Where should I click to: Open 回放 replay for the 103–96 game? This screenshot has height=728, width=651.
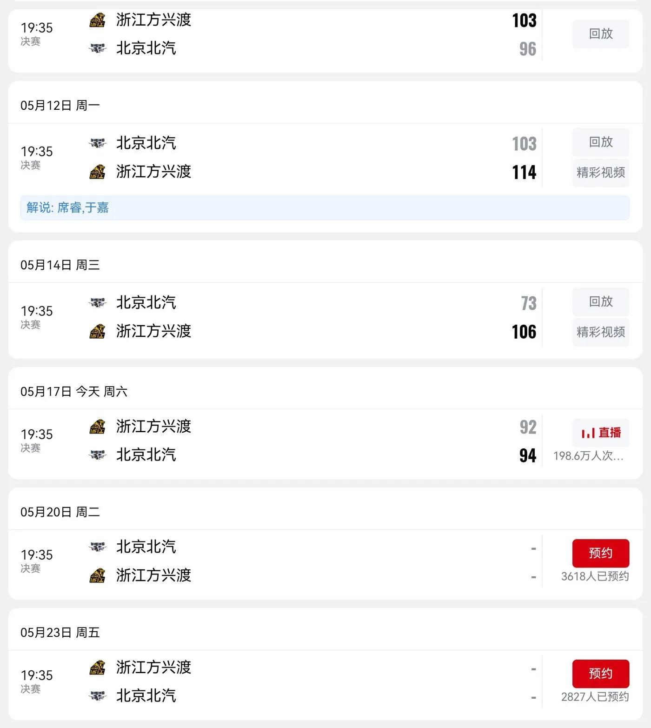[x=601, y=34]
